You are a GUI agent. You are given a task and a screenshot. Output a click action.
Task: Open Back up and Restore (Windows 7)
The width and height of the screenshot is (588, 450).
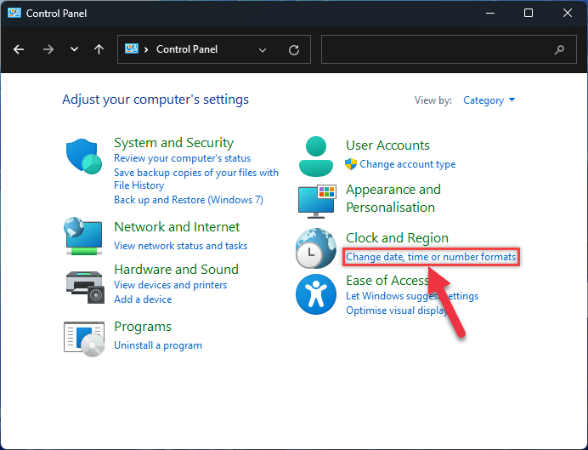click(x=189, y=200)
